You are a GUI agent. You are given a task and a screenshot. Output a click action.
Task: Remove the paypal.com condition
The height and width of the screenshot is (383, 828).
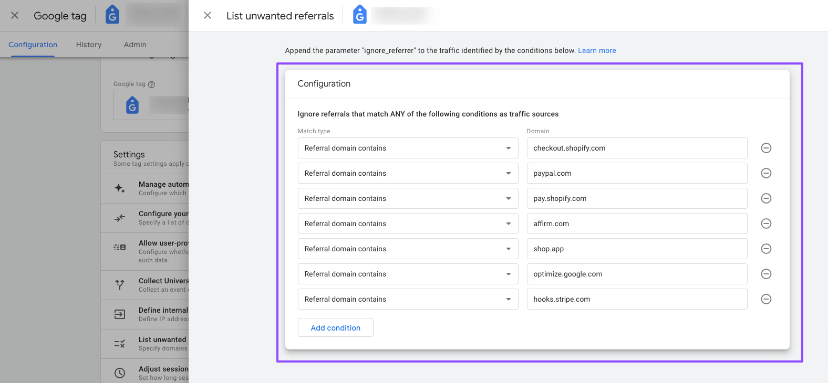pyautogui.click(x=766, y=173)
